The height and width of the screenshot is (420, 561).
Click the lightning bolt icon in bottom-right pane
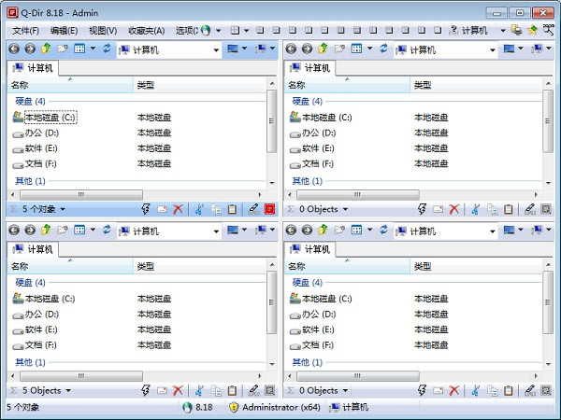click(x=423, y=390)
